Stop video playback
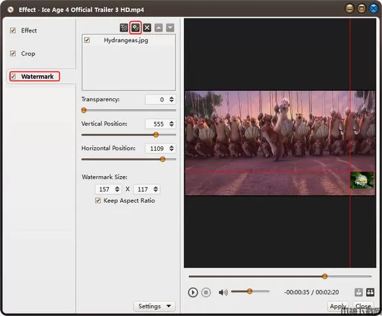The height and width of the screenshot is (316, 382). click(x=206, y=292)
